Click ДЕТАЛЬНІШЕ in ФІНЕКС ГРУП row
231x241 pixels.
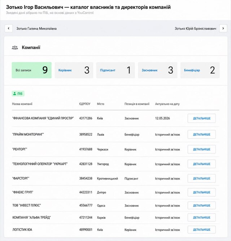click(x=201, y=192)
